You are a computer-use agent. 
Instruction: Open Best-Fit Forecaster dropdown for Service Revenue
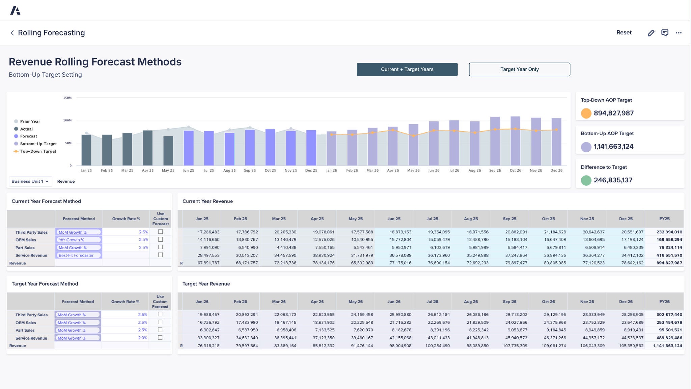(78, 255)
